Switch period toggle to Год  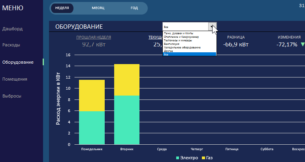point(134,8)
